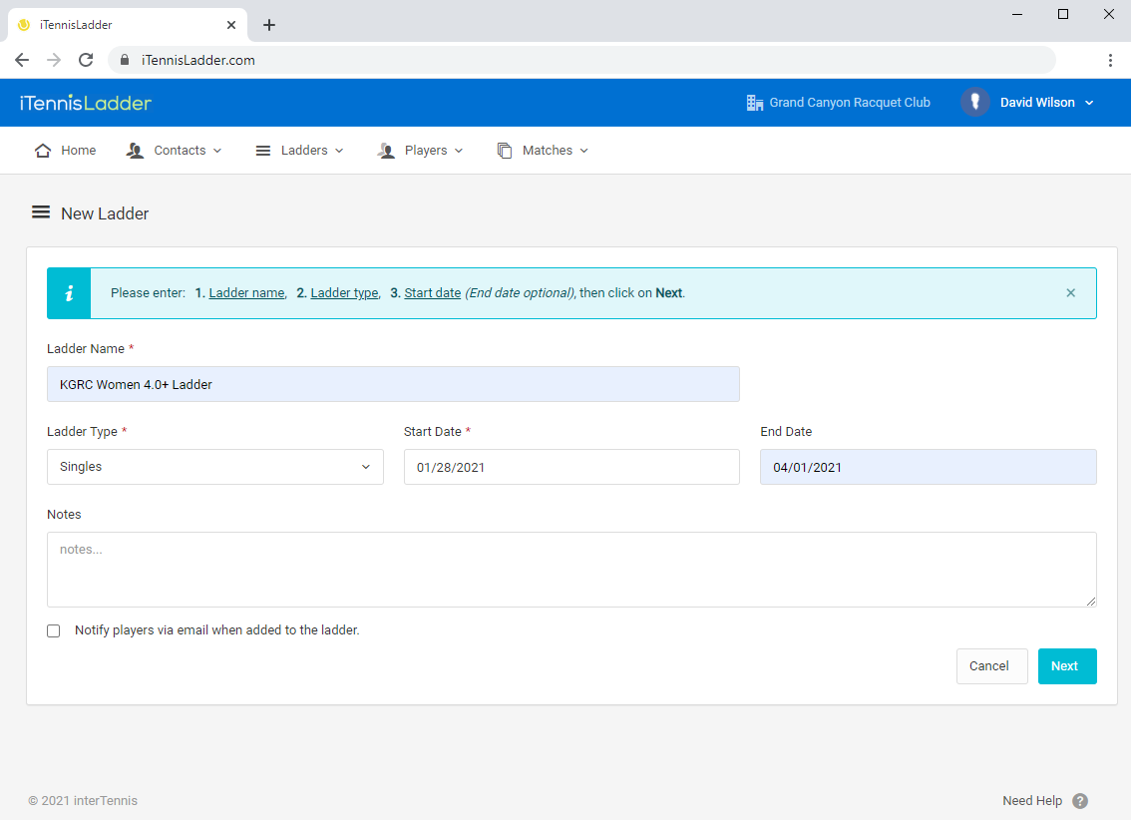The width and height of the screenshot is (1131, 820).
Task: Click the Ladders list icon
Action: [x=263, y=151]
